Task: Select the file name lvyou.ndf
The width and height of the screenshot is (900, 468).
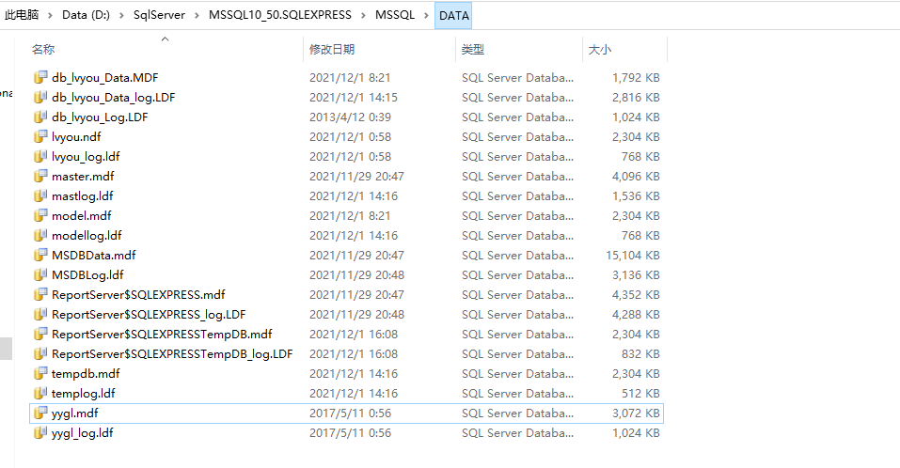Action: pos(76,136)
